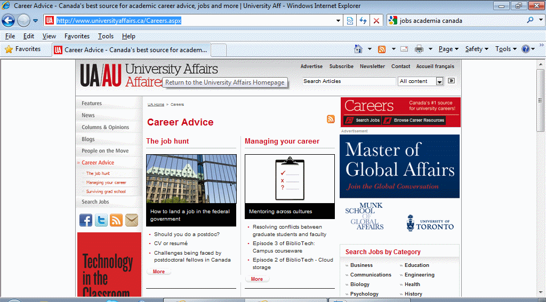Click the red Stop loading icon
The image size is (546, 302).
tap(376, 21)
